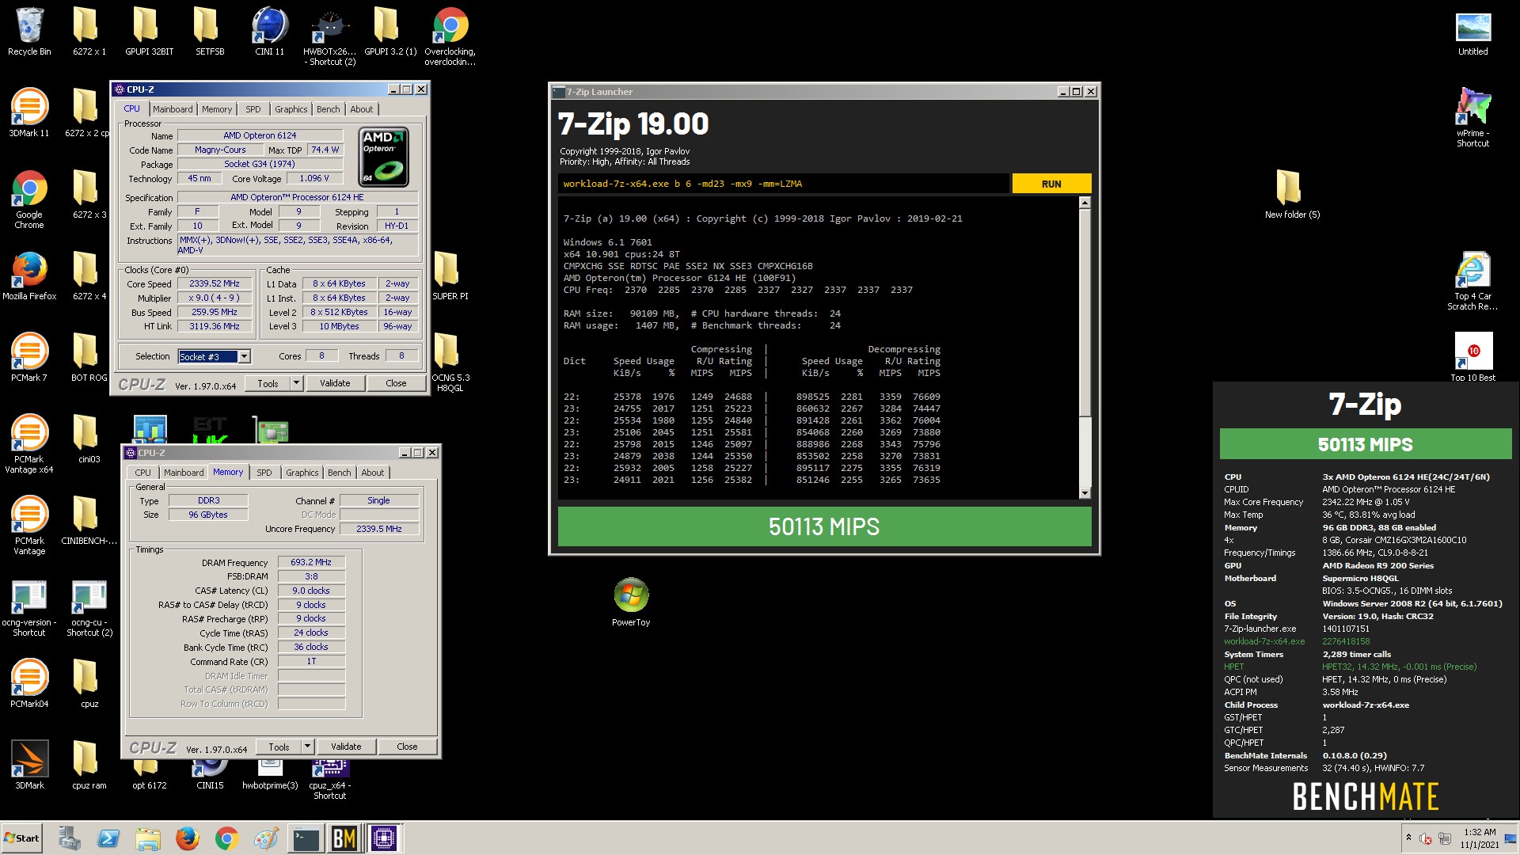This screenshot has height=855, width=1520.
Task: Open the New folder (5) icon
Action: point(1292,195)
